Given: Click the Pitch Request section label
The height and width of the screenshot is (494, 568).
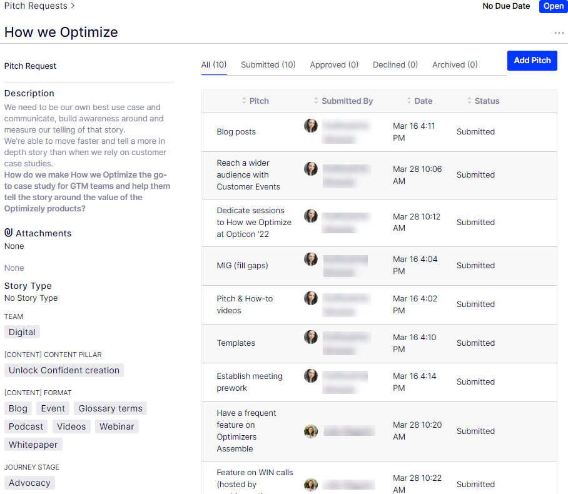Looking at the screenshot, I should coord(30,66).
